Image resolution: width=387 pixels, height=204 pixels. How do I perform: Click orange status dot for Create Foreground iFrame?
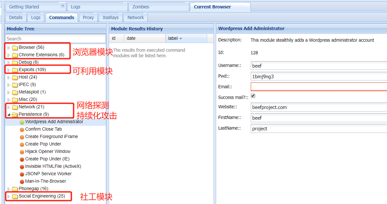(22, 137)
